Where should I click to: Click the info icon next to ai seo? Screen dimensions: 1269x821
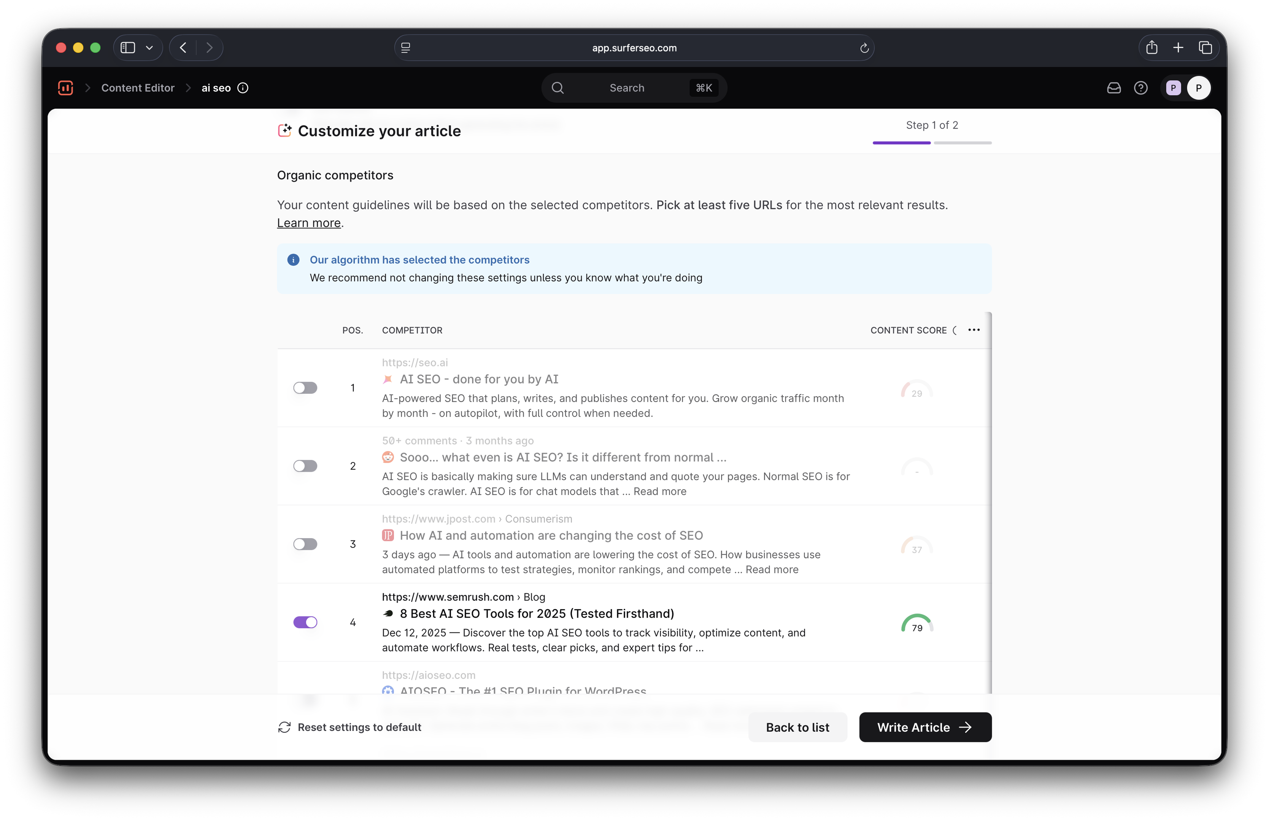click(x=243, y=88)
